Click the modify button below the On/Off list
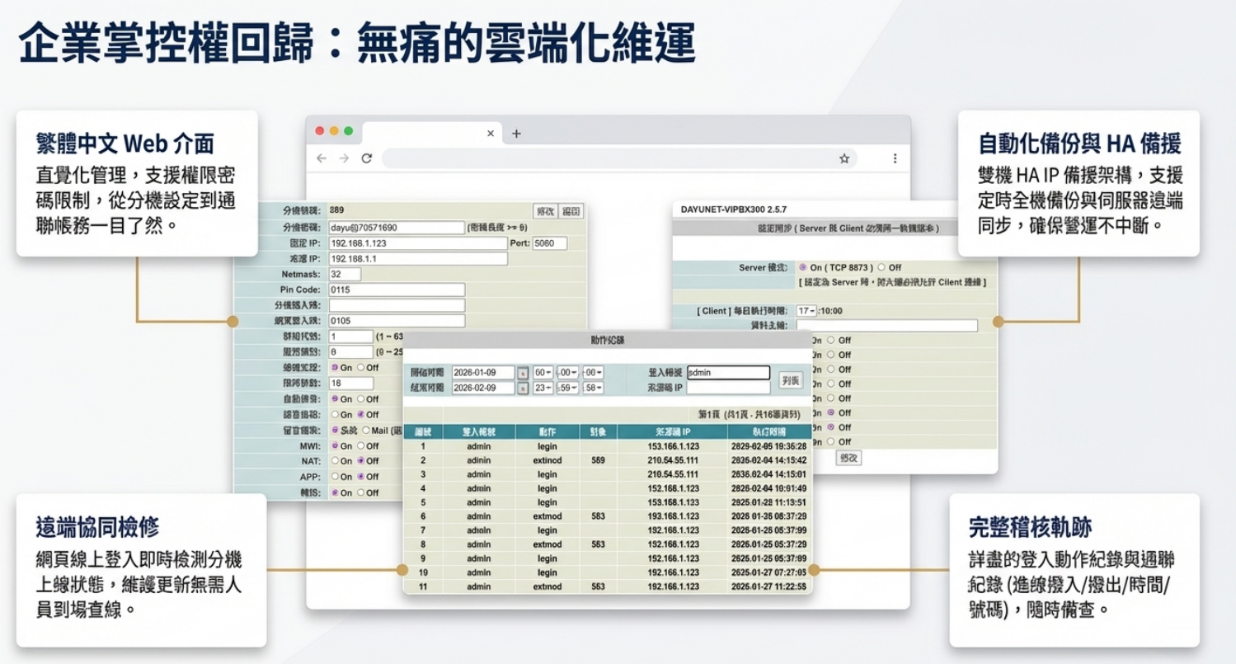The width and height of the screenshot is (1236, 664). tap(848, 457)
